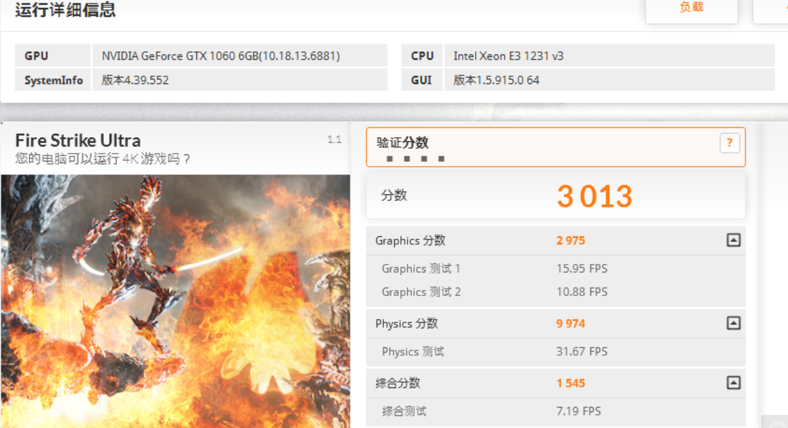Select the Graphics 测试 1 row label
The image size is (788, 428).
coord(421,269)
